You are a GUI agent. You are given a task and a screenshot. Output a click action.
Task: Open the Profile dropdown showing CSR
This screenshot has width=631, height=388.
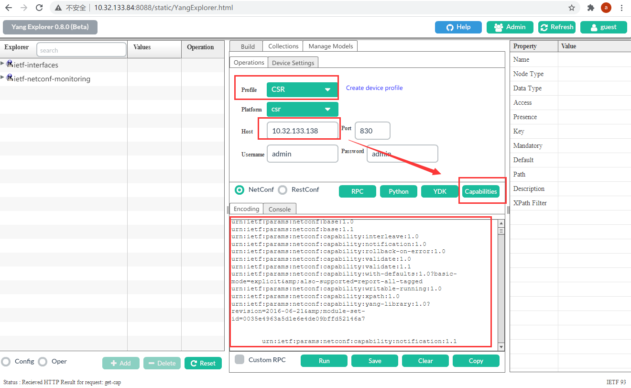[302, 88]
